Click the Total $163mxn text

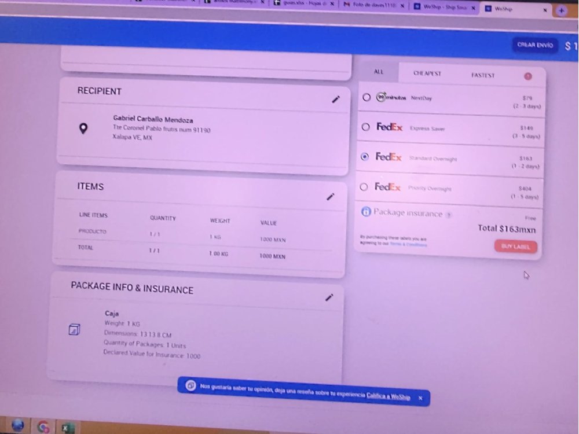tap(506, 229)
